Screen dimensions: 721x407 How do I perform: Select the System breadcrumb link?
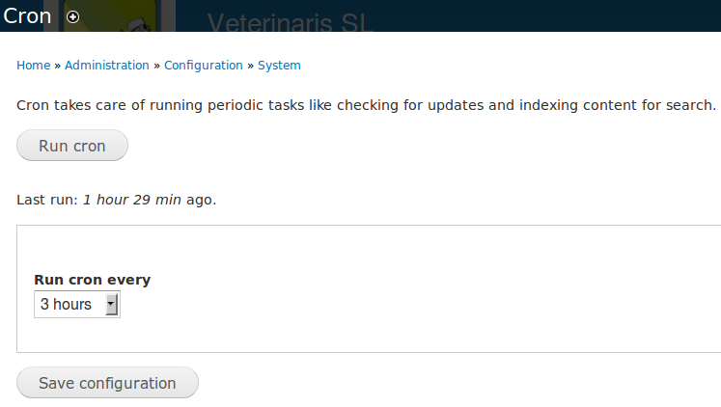279,66
